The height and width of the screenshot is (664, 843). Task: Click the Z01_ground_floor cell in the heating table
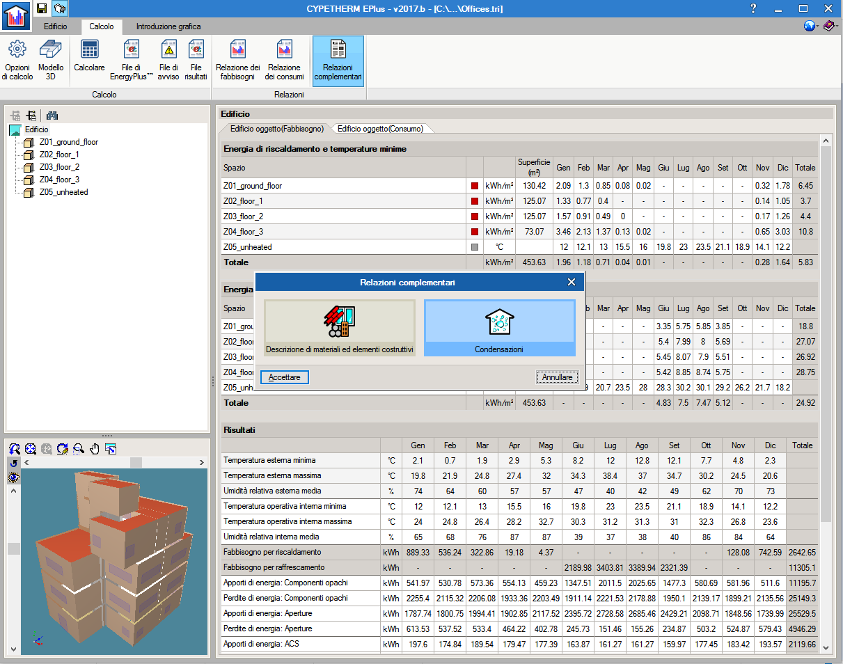tap(343, 186)
